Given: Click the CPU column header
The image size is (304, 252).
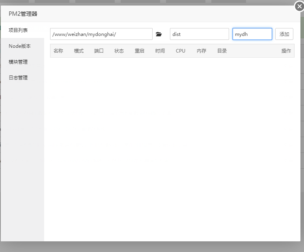Looking at the screenshot, I should click(x=181, y=51).
